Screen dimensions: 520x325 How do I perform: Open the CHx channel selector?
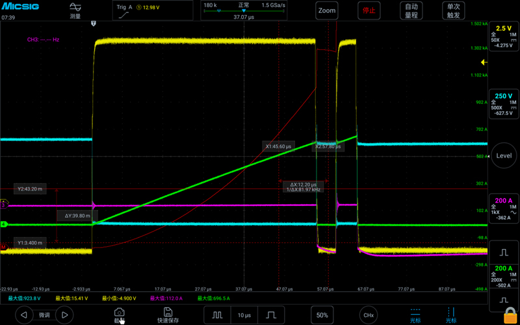[369, 315]
